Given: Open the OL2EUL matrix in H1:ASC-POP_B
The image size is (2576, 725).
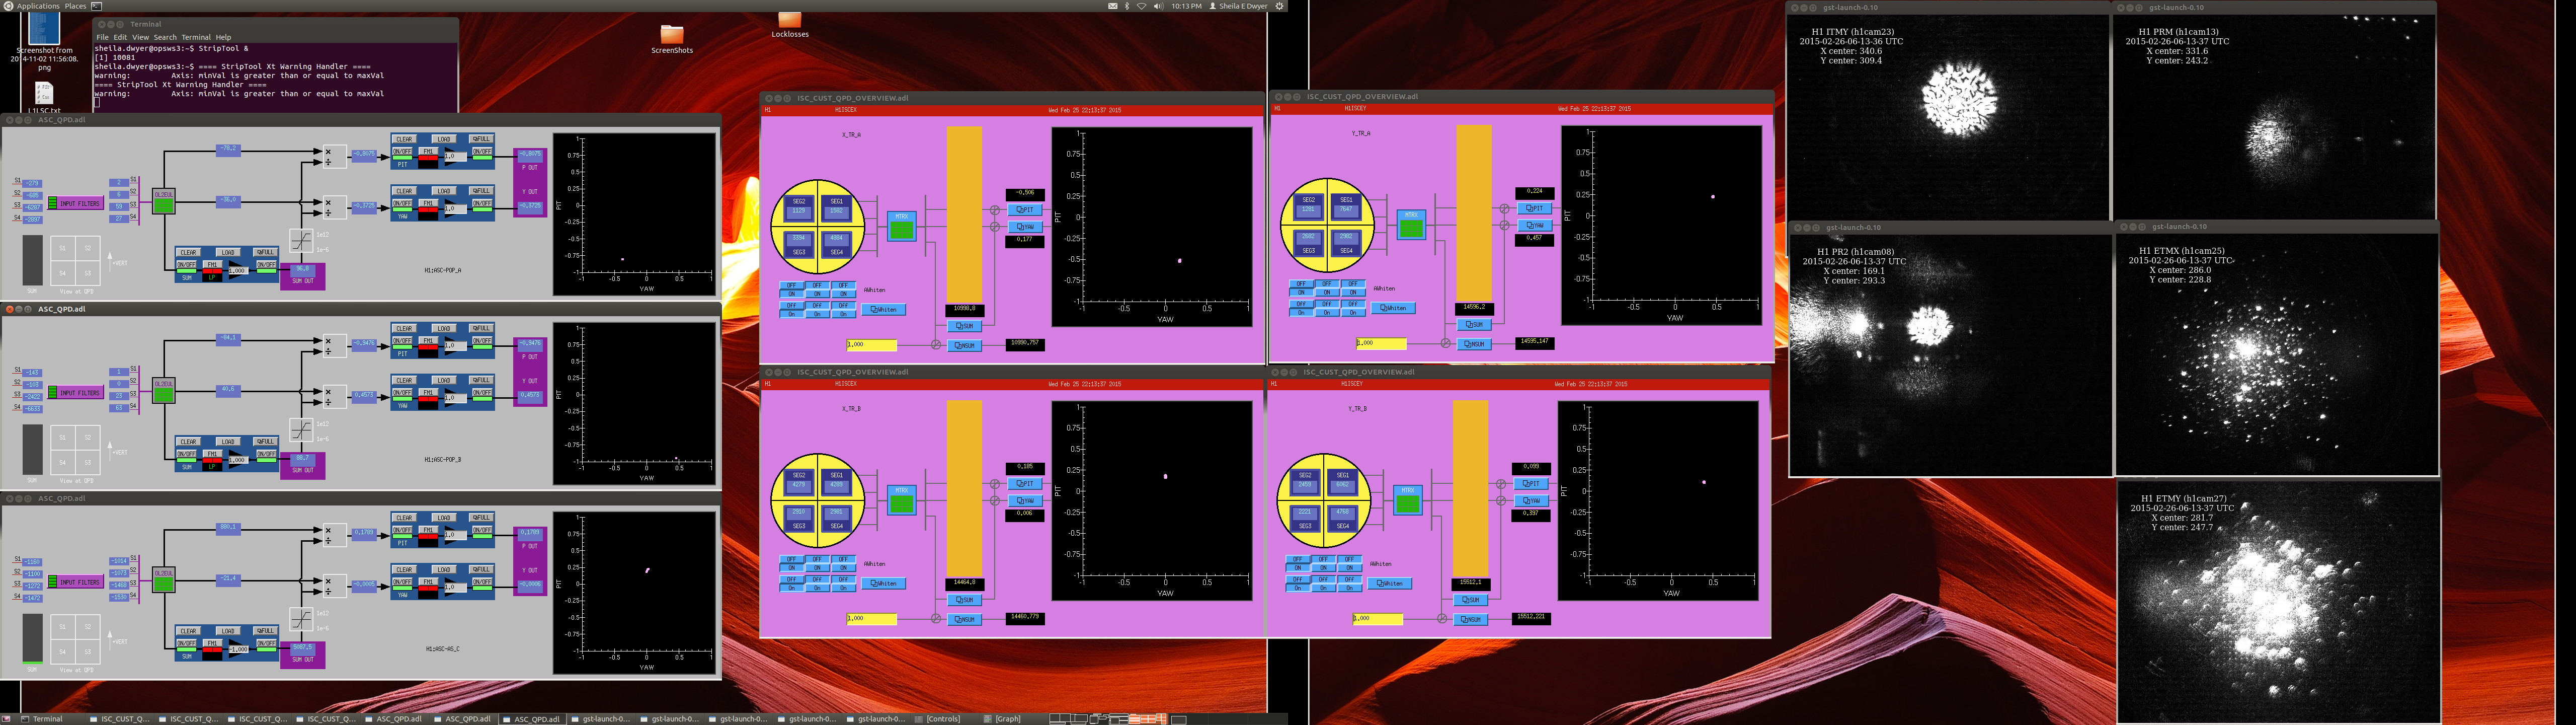Looking at the screenshot, I should click(x=164, y=390).
